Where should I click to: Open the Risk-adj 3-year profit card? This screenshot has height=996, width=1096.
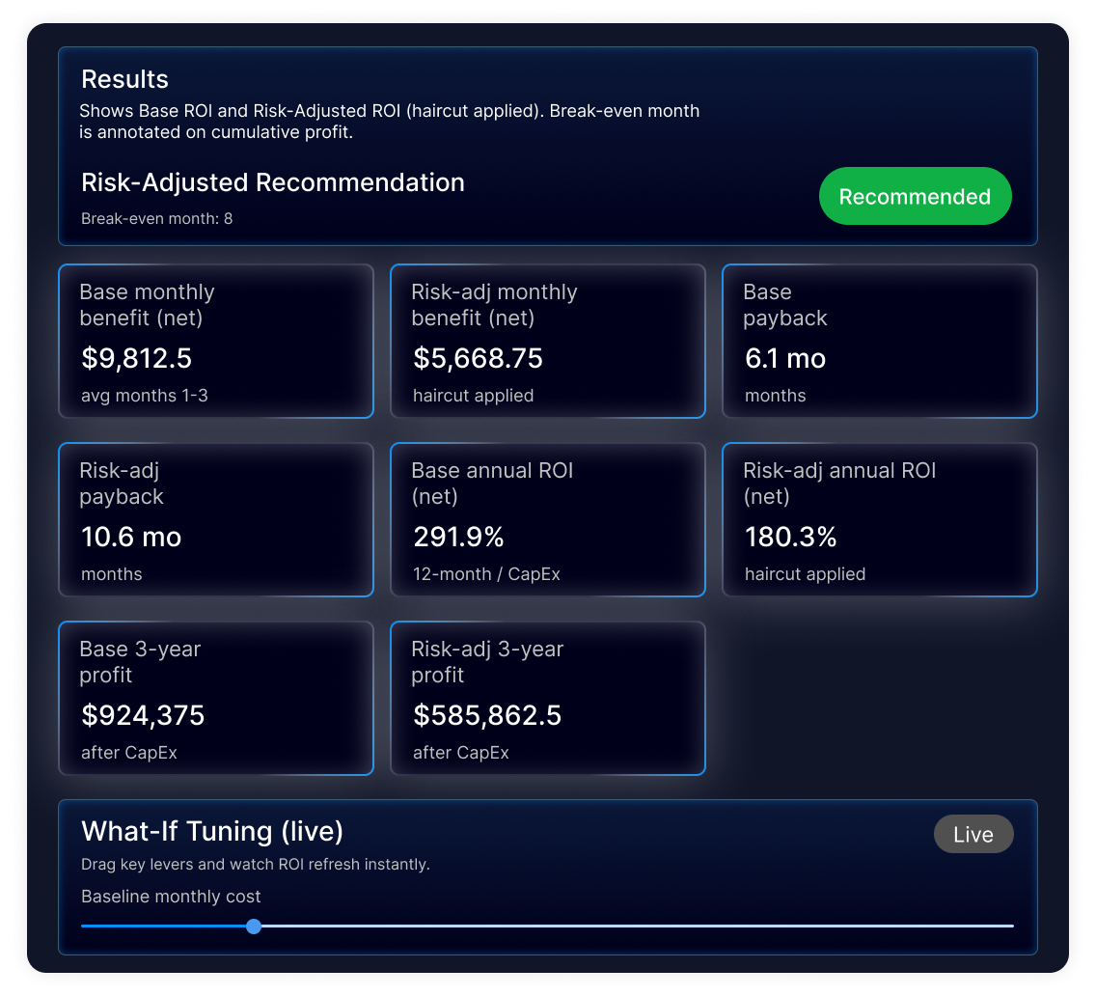(x=547, y=699)
